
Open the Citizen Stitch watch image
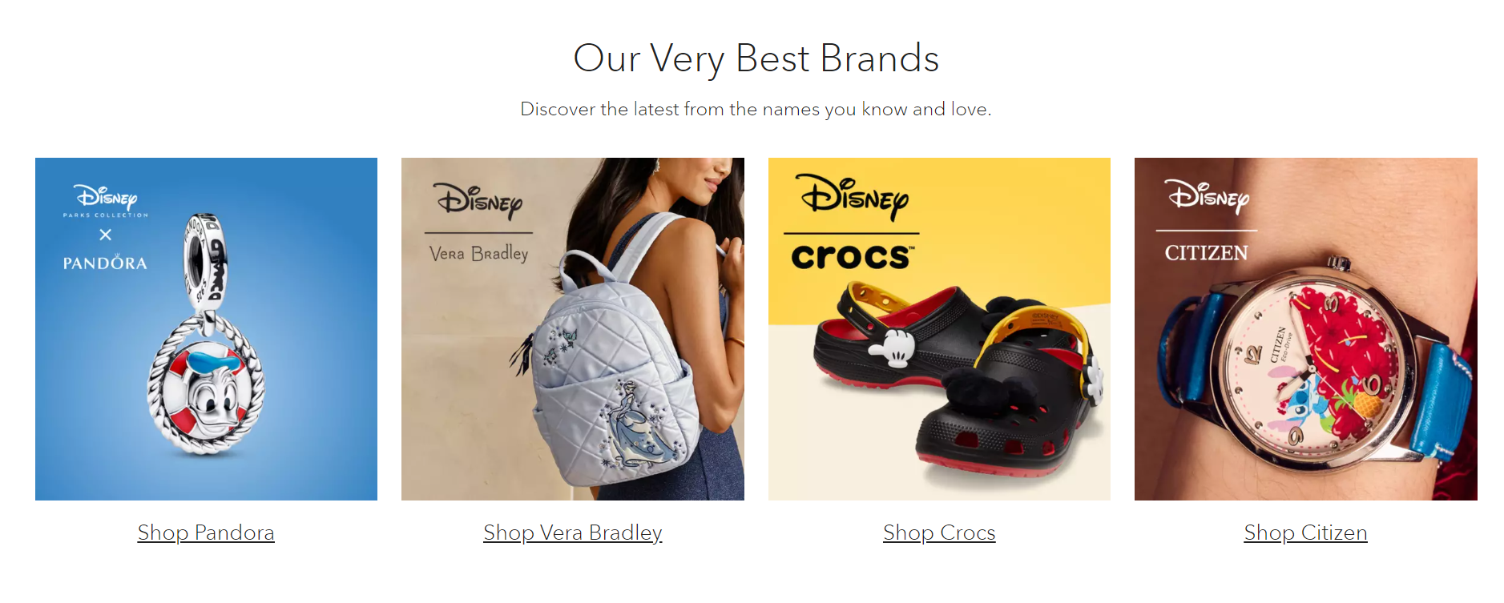pos(1305,329)
